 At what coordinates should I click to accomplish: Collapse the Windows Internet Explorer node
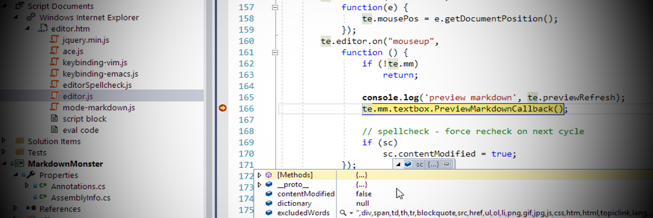click(16, 18)
